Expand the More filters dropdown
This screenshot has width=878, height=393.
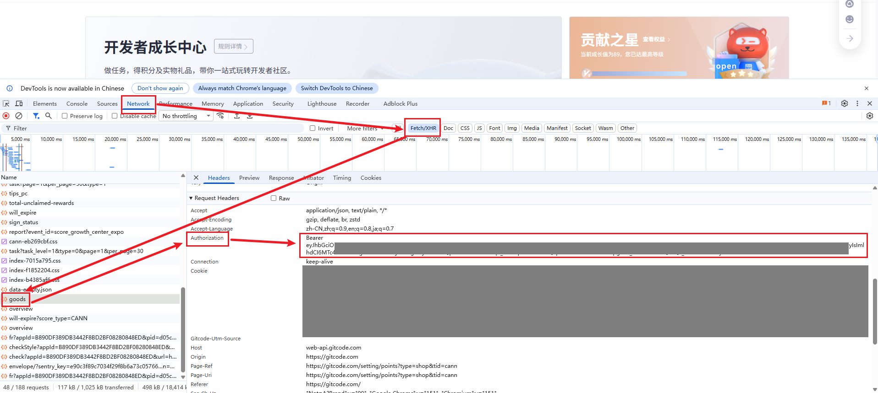click(x=365, y=128)
